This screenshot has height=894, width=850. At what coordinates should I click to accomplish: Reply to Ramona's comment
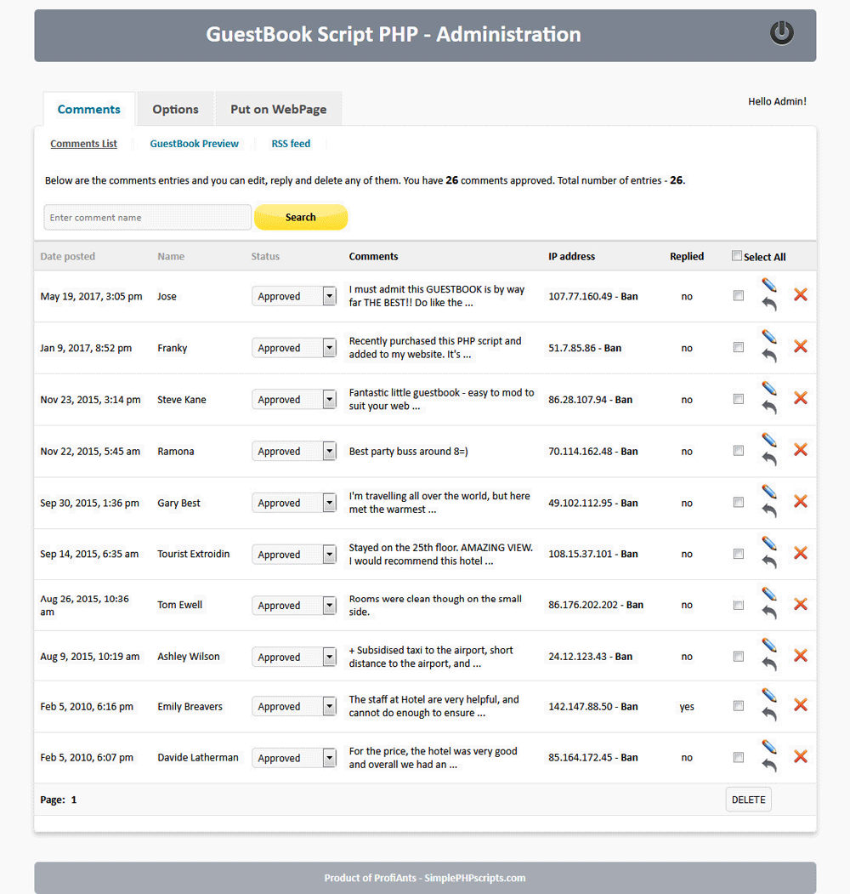point(769,458)
